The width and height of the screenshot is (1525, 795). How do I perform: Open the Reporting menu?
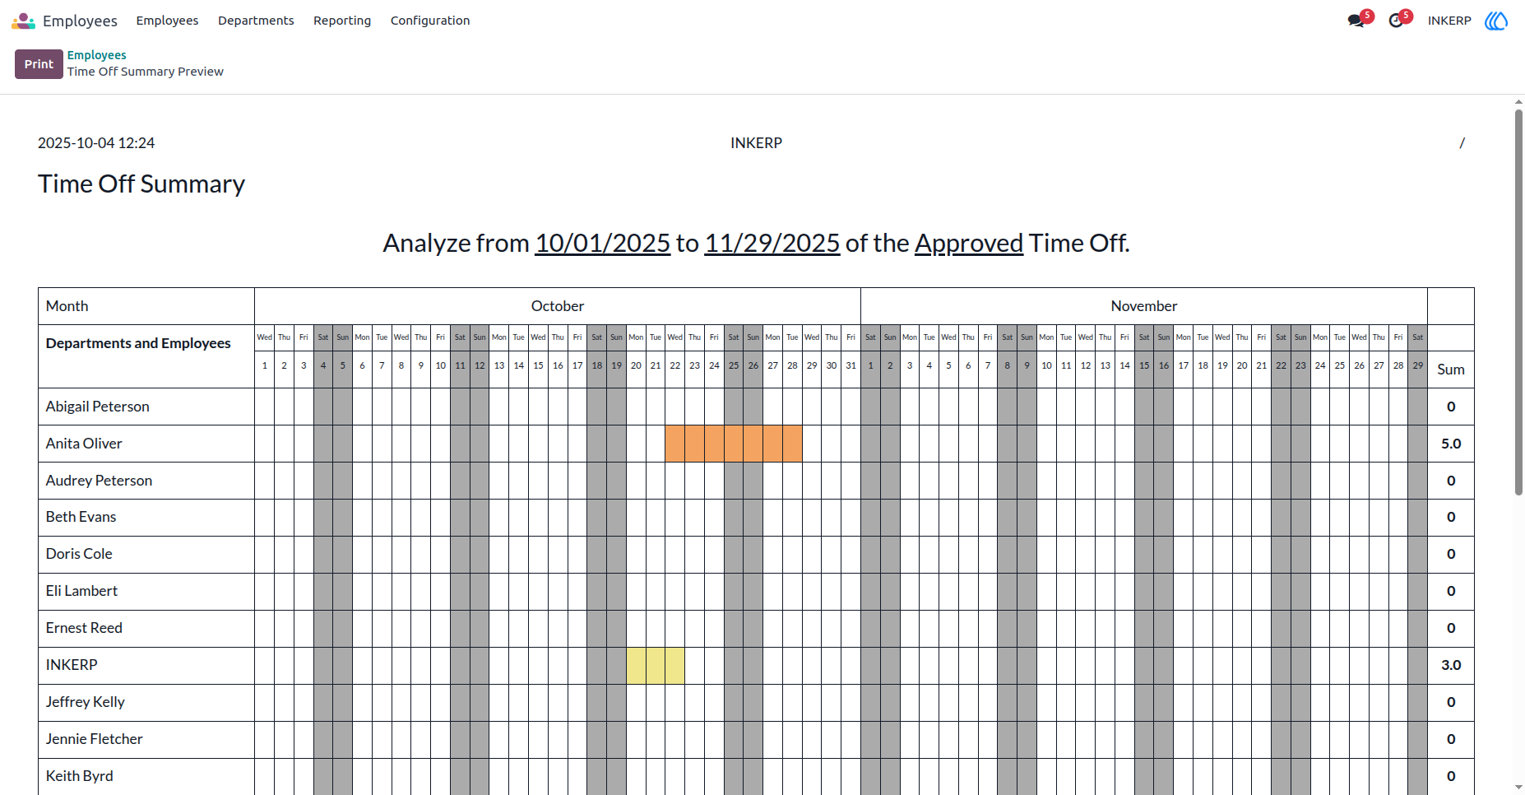coord(342,21)
